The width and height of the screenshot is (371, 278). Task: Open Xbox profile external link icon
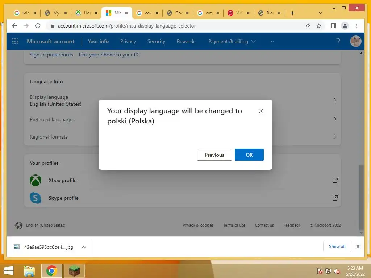click(335, 180)
